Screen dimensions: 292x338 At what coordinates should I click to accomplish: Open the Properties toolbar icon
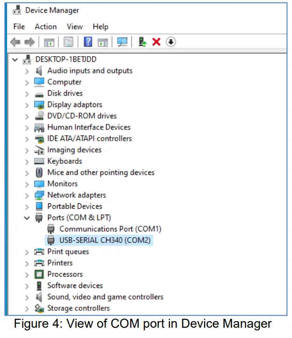point(69,42)
